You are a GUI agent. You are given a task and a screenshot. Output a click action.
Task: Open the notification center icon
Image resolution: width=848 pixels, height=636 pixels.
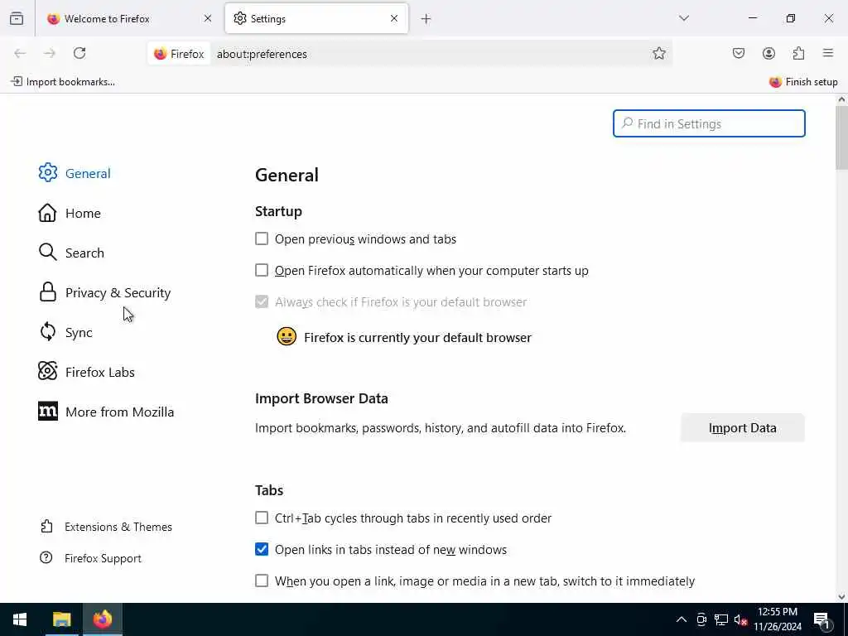[x=822, y=619]
